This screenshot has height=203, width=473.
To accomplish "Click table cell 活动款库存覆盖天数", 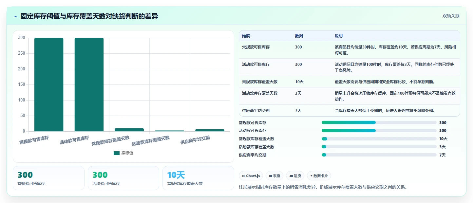I will click(260, 93).
